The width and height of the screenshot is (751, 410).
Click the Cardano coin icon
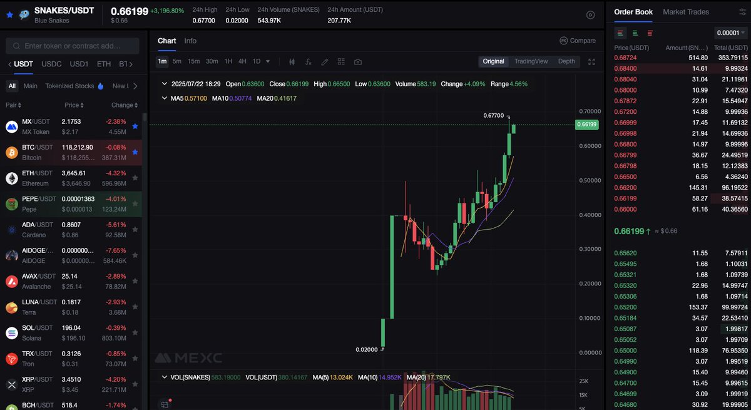click(x=11, y=230)
